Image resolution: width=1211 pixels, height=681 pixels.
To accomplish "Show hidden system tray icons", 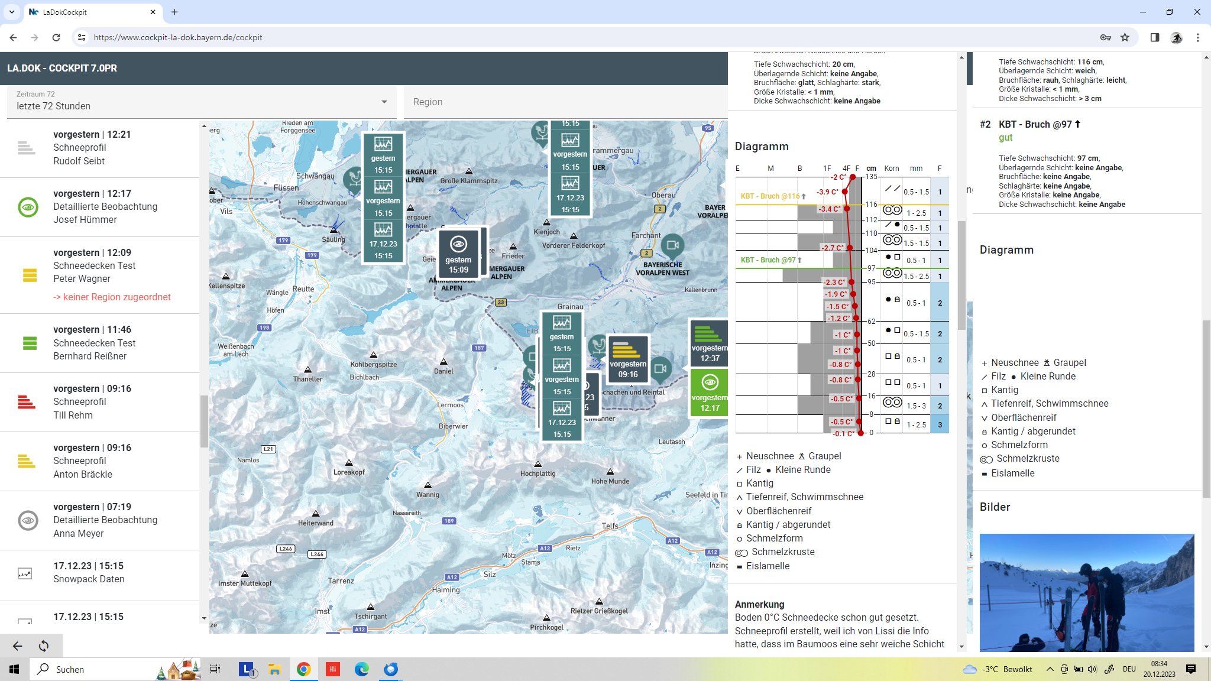I will pos(1050,669).
